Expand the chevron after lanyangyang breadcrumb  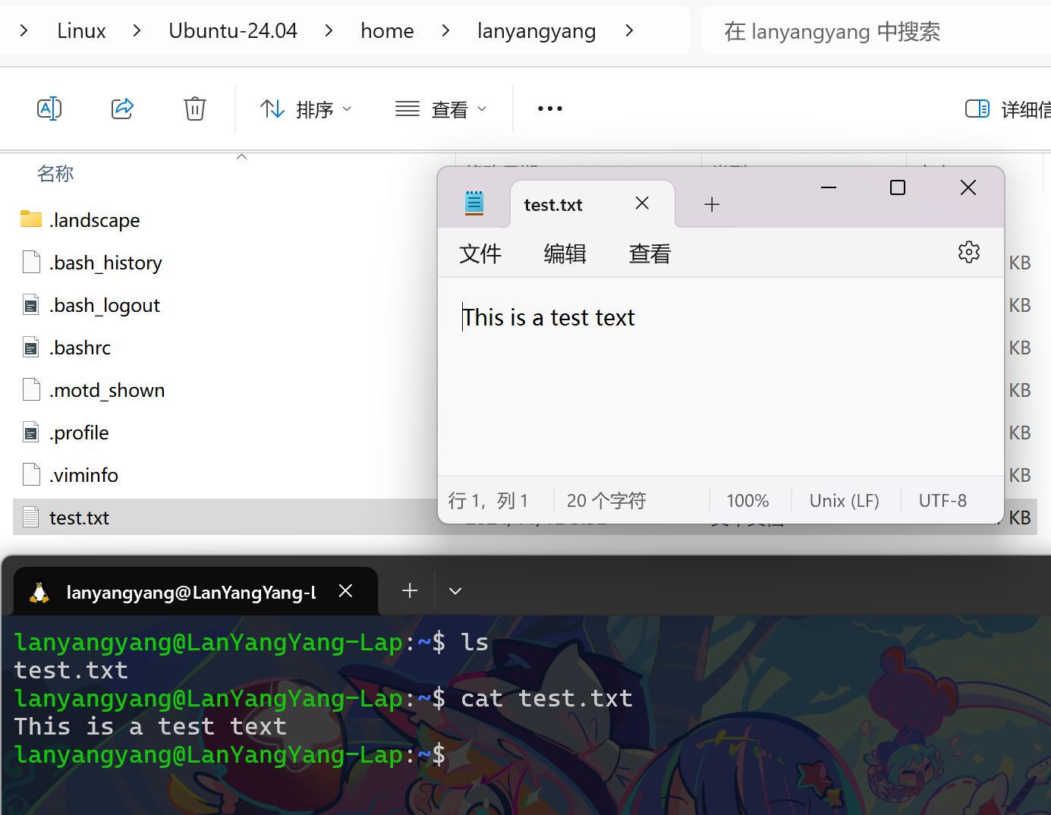coord(629,30)
